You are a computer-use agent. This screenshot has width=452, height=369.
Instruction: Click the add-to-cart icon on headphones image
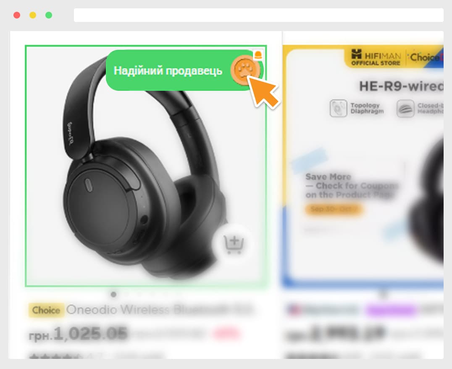pos(234,244)
